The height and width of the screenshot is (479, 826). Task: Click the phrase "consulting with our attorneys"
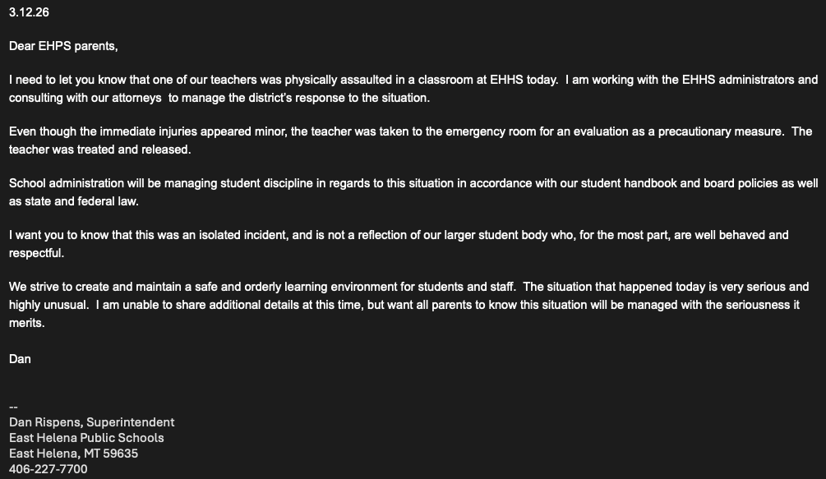(85, 98)
